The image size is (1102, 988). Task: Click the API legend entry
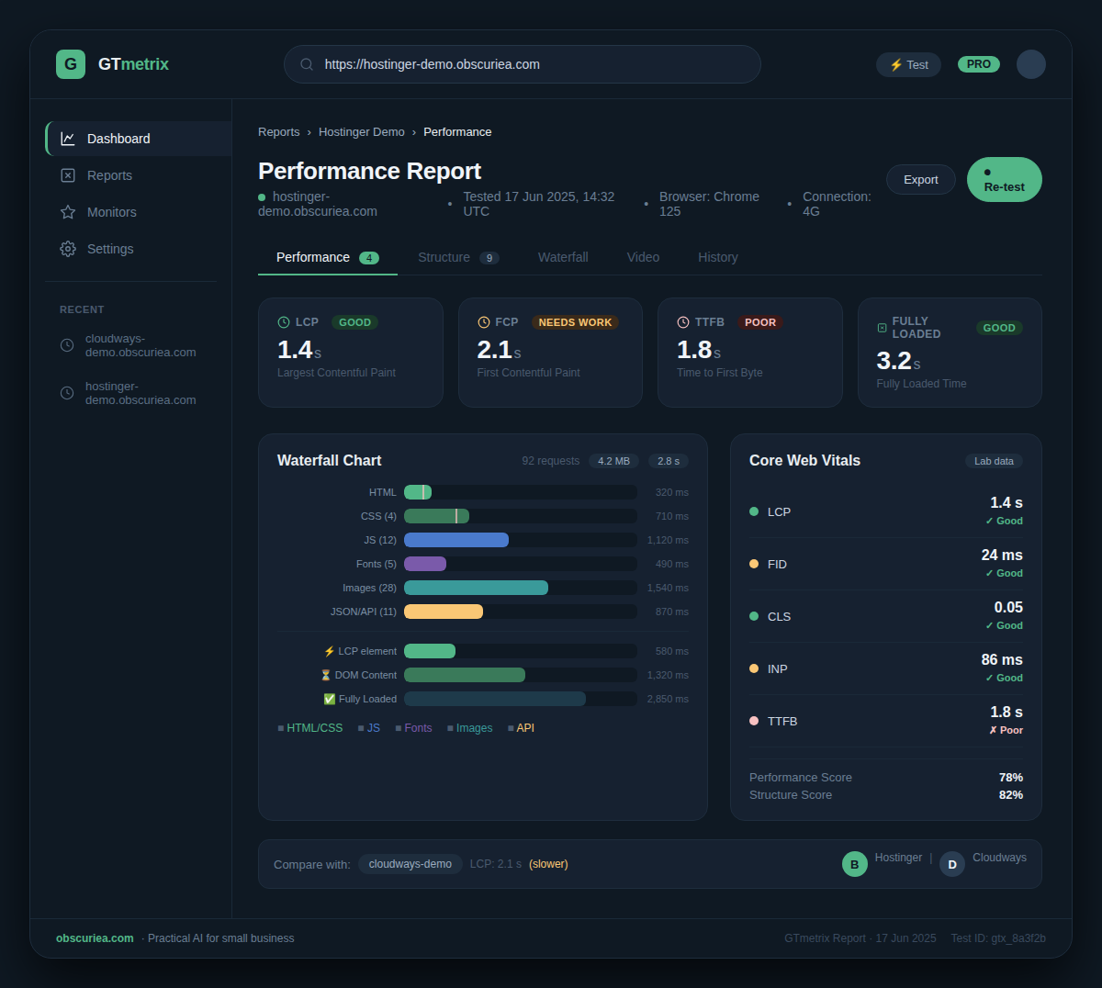(521, 728)
